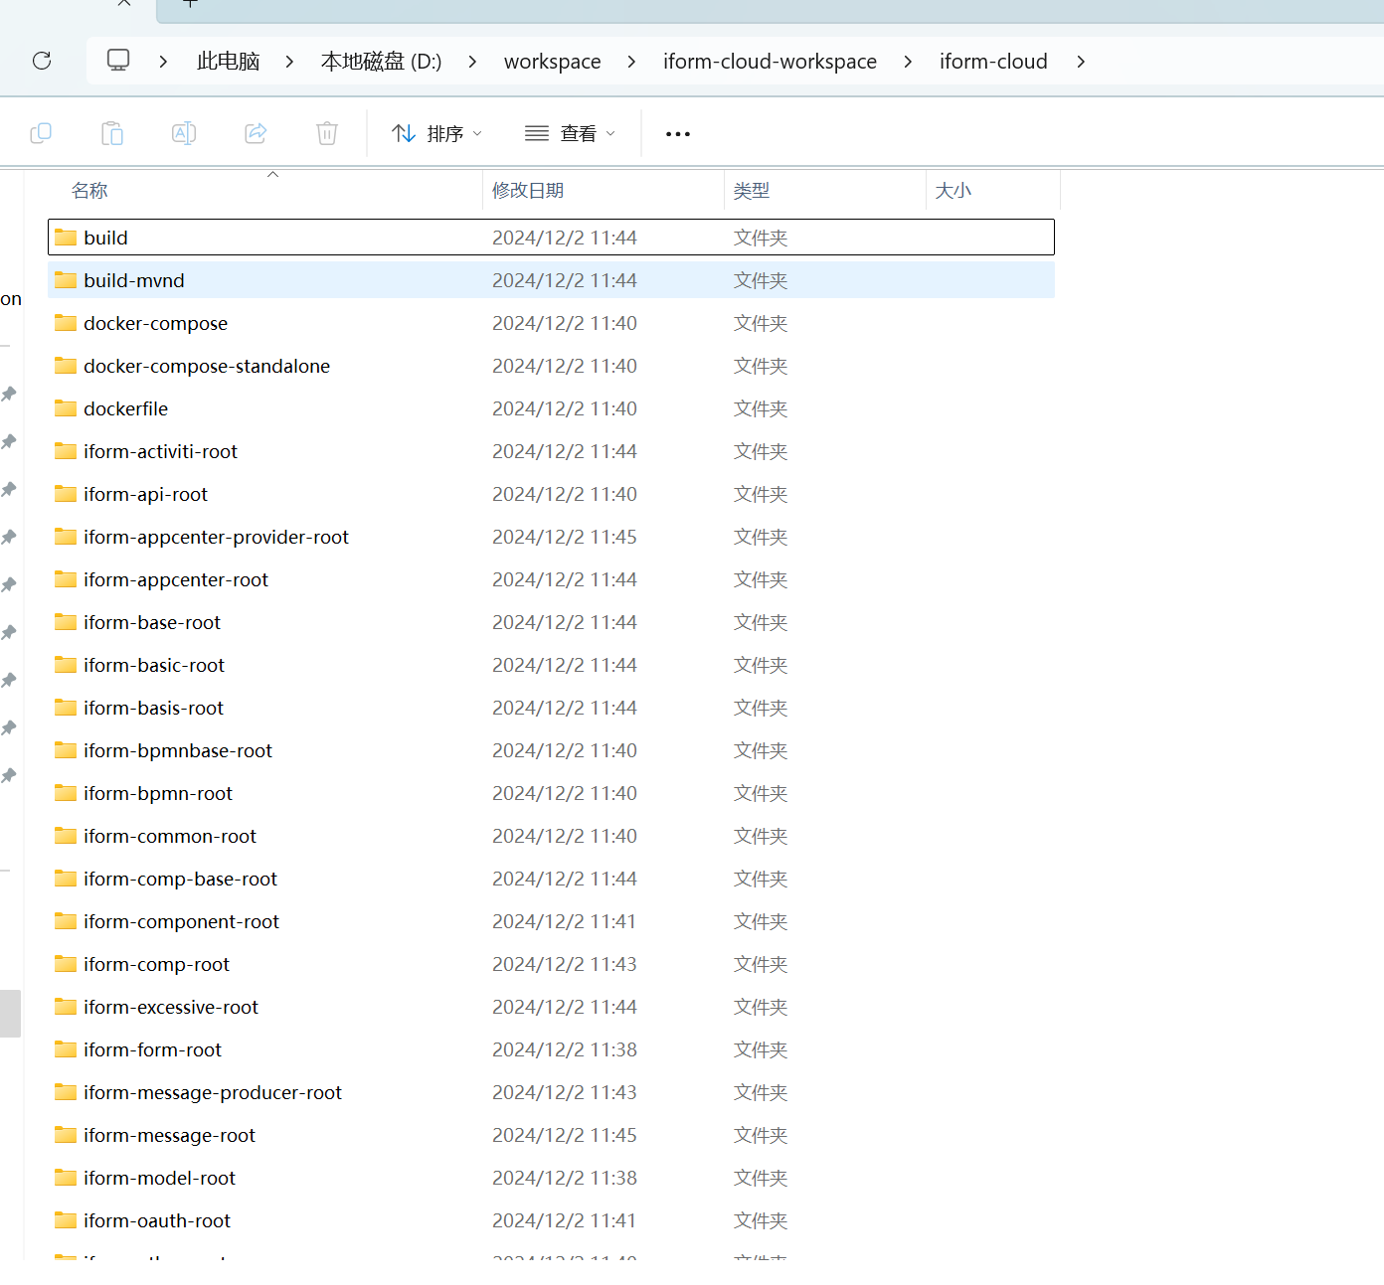1384x1285 pixels.
Task: Sort by 名称 column header
Action: click(x=89, y=190)
